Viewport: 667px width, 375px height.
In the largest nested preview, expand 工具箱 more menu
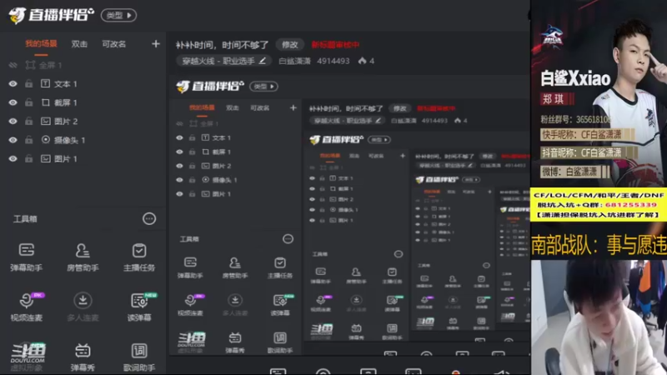[x=288, y=239]
